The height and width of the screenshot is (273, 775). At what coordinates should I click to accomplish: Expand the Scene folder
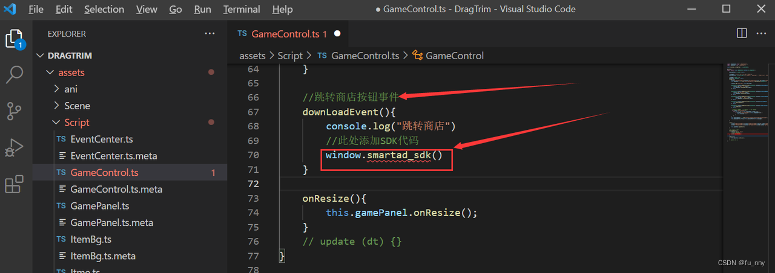(x=58, y=106)
